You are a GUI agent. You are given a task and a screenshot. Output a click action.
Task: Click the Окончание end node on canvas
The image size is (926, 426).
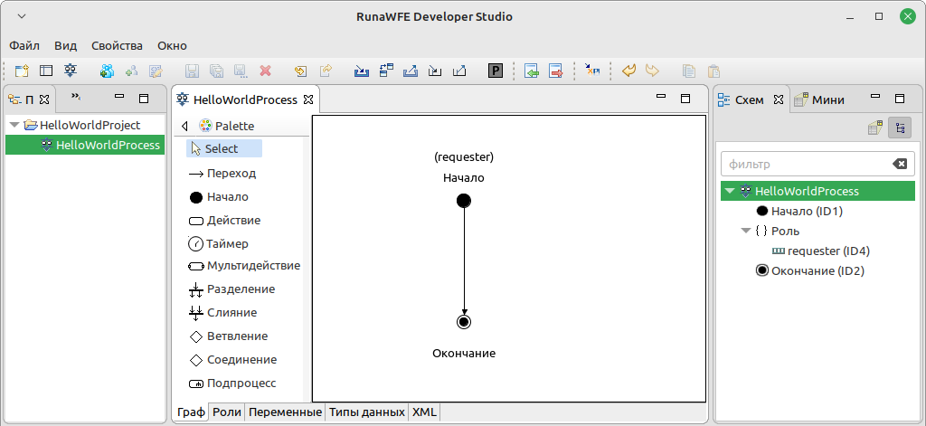[464, 322]
